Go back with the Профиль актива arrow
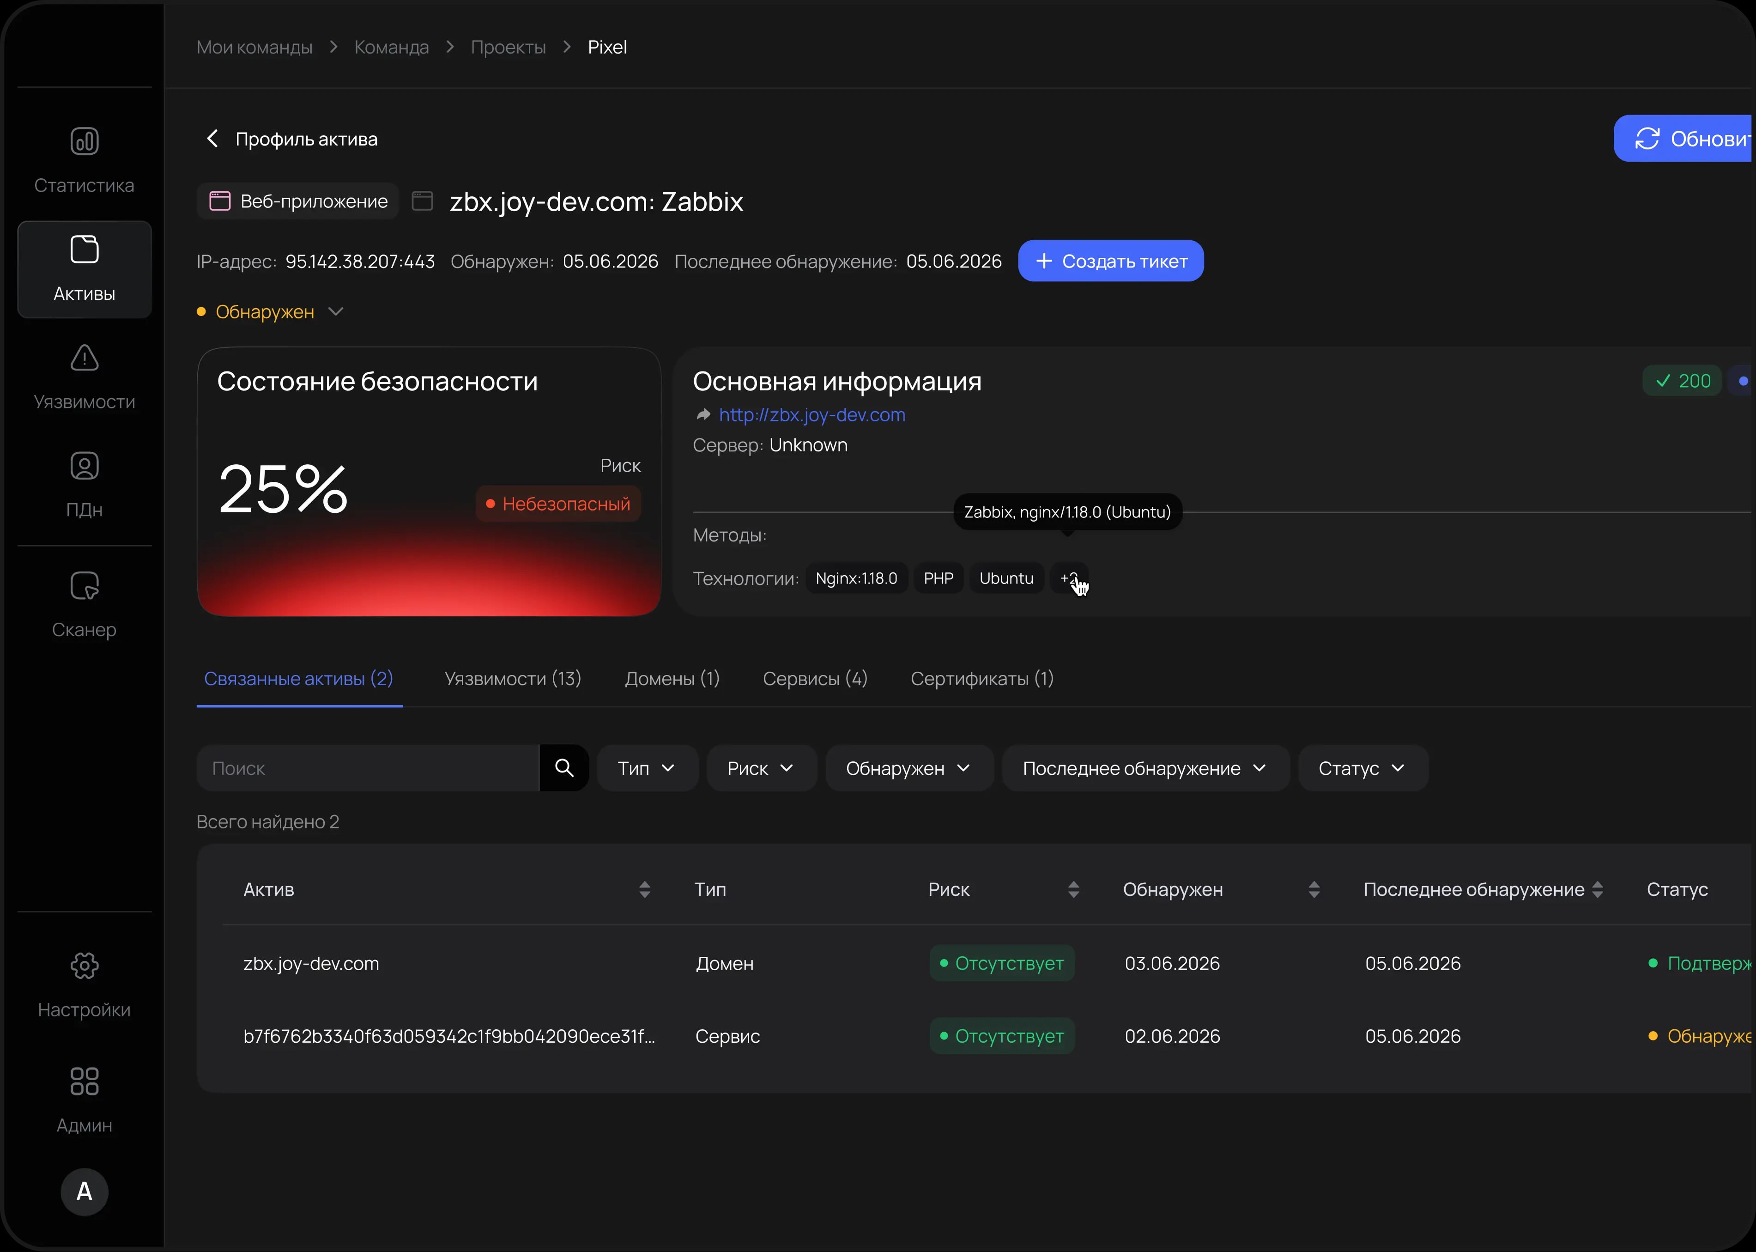The image size is (1756, 1252). tap(212, 139)
